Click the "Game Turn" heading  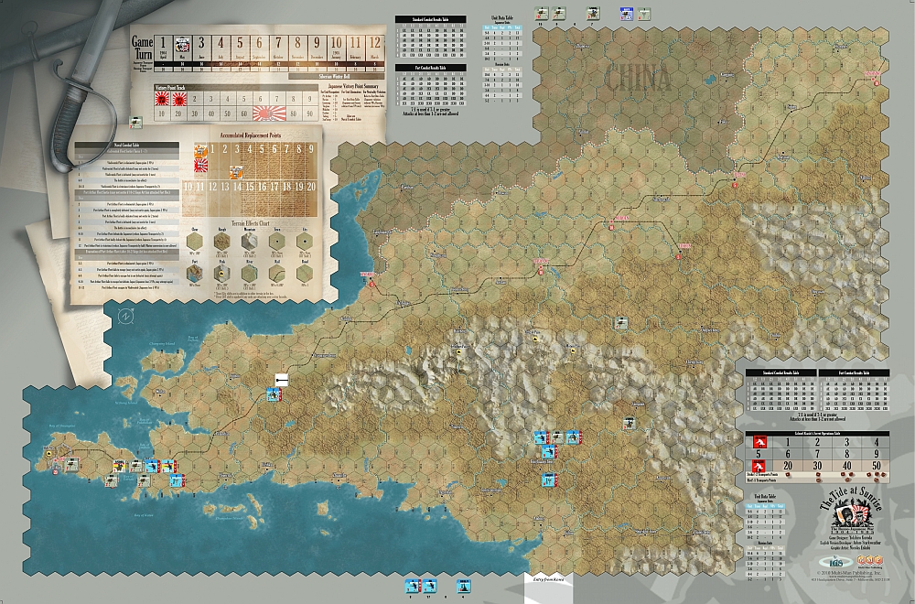click(143, 48)
